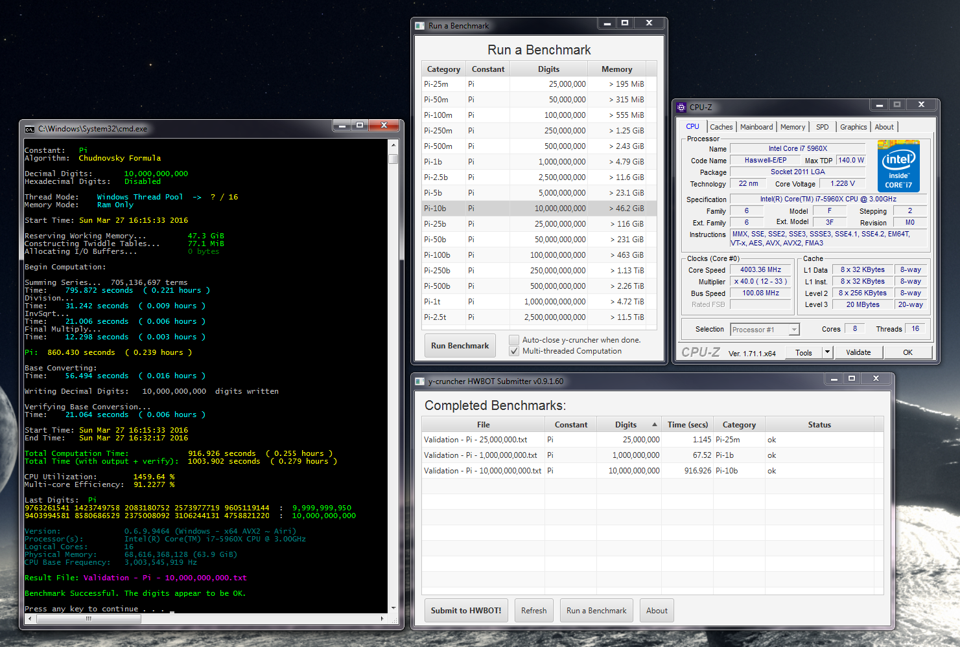Click the Validate button in CPU-Z
This screenshot has width=960, height=647.
pyautogui.click(x=858, y=352)
